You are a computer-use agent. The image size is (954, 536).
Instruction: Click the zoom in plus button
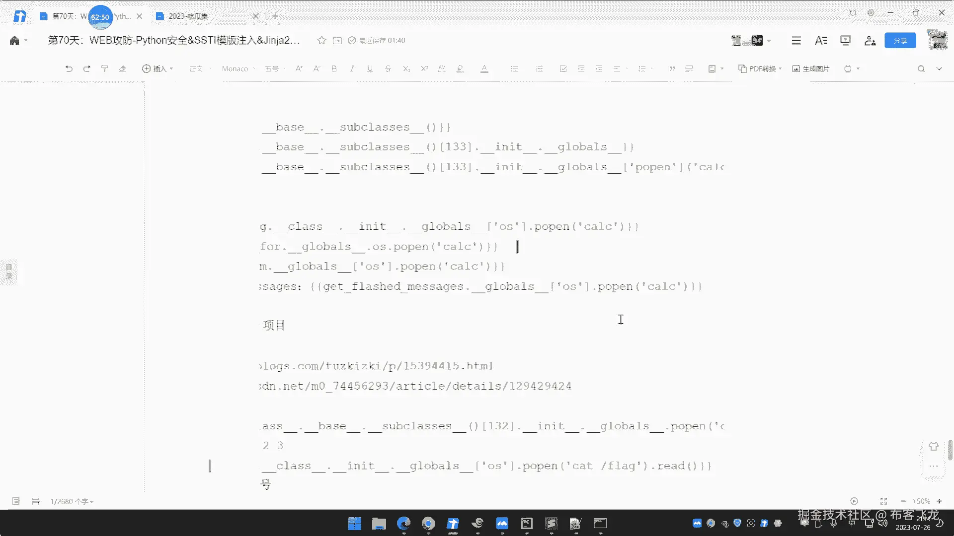coord(939,501)
